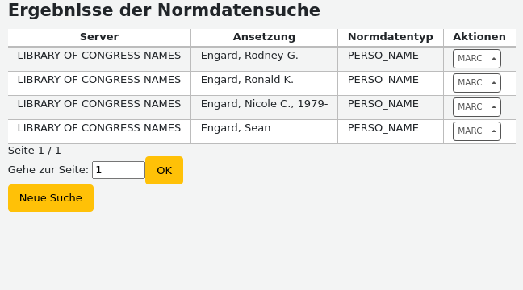Viewport: 523px width, 290px height.
Task: Expand actions dropdown arrow for Ronald K. row
Action: pos(494,83)
